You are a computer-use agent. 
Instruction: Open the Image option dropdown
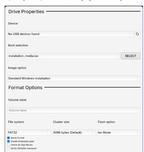point(74,78)
